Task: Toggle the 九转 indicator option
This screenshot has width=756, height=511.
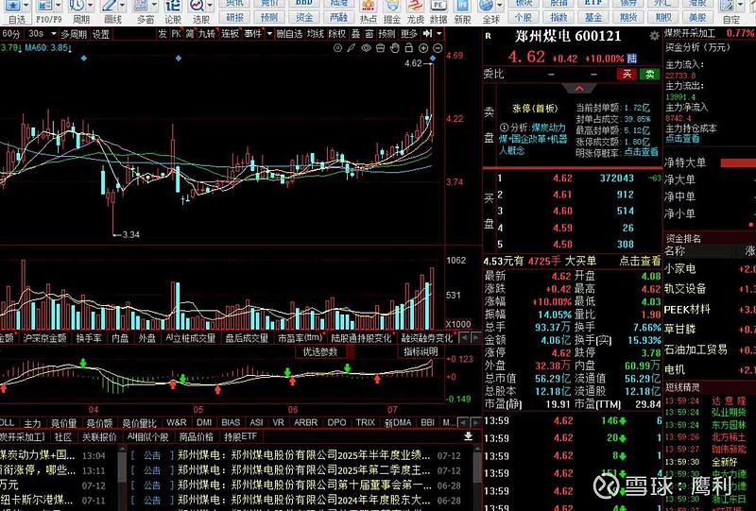Action: pyautogui.click(x=207, y=34)
